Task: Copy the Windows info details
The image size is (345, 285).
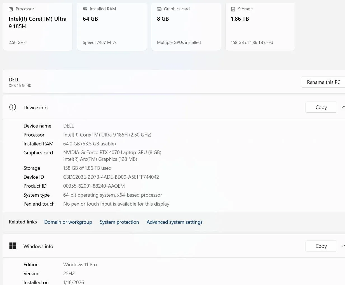Action: (x=321, y=246)
